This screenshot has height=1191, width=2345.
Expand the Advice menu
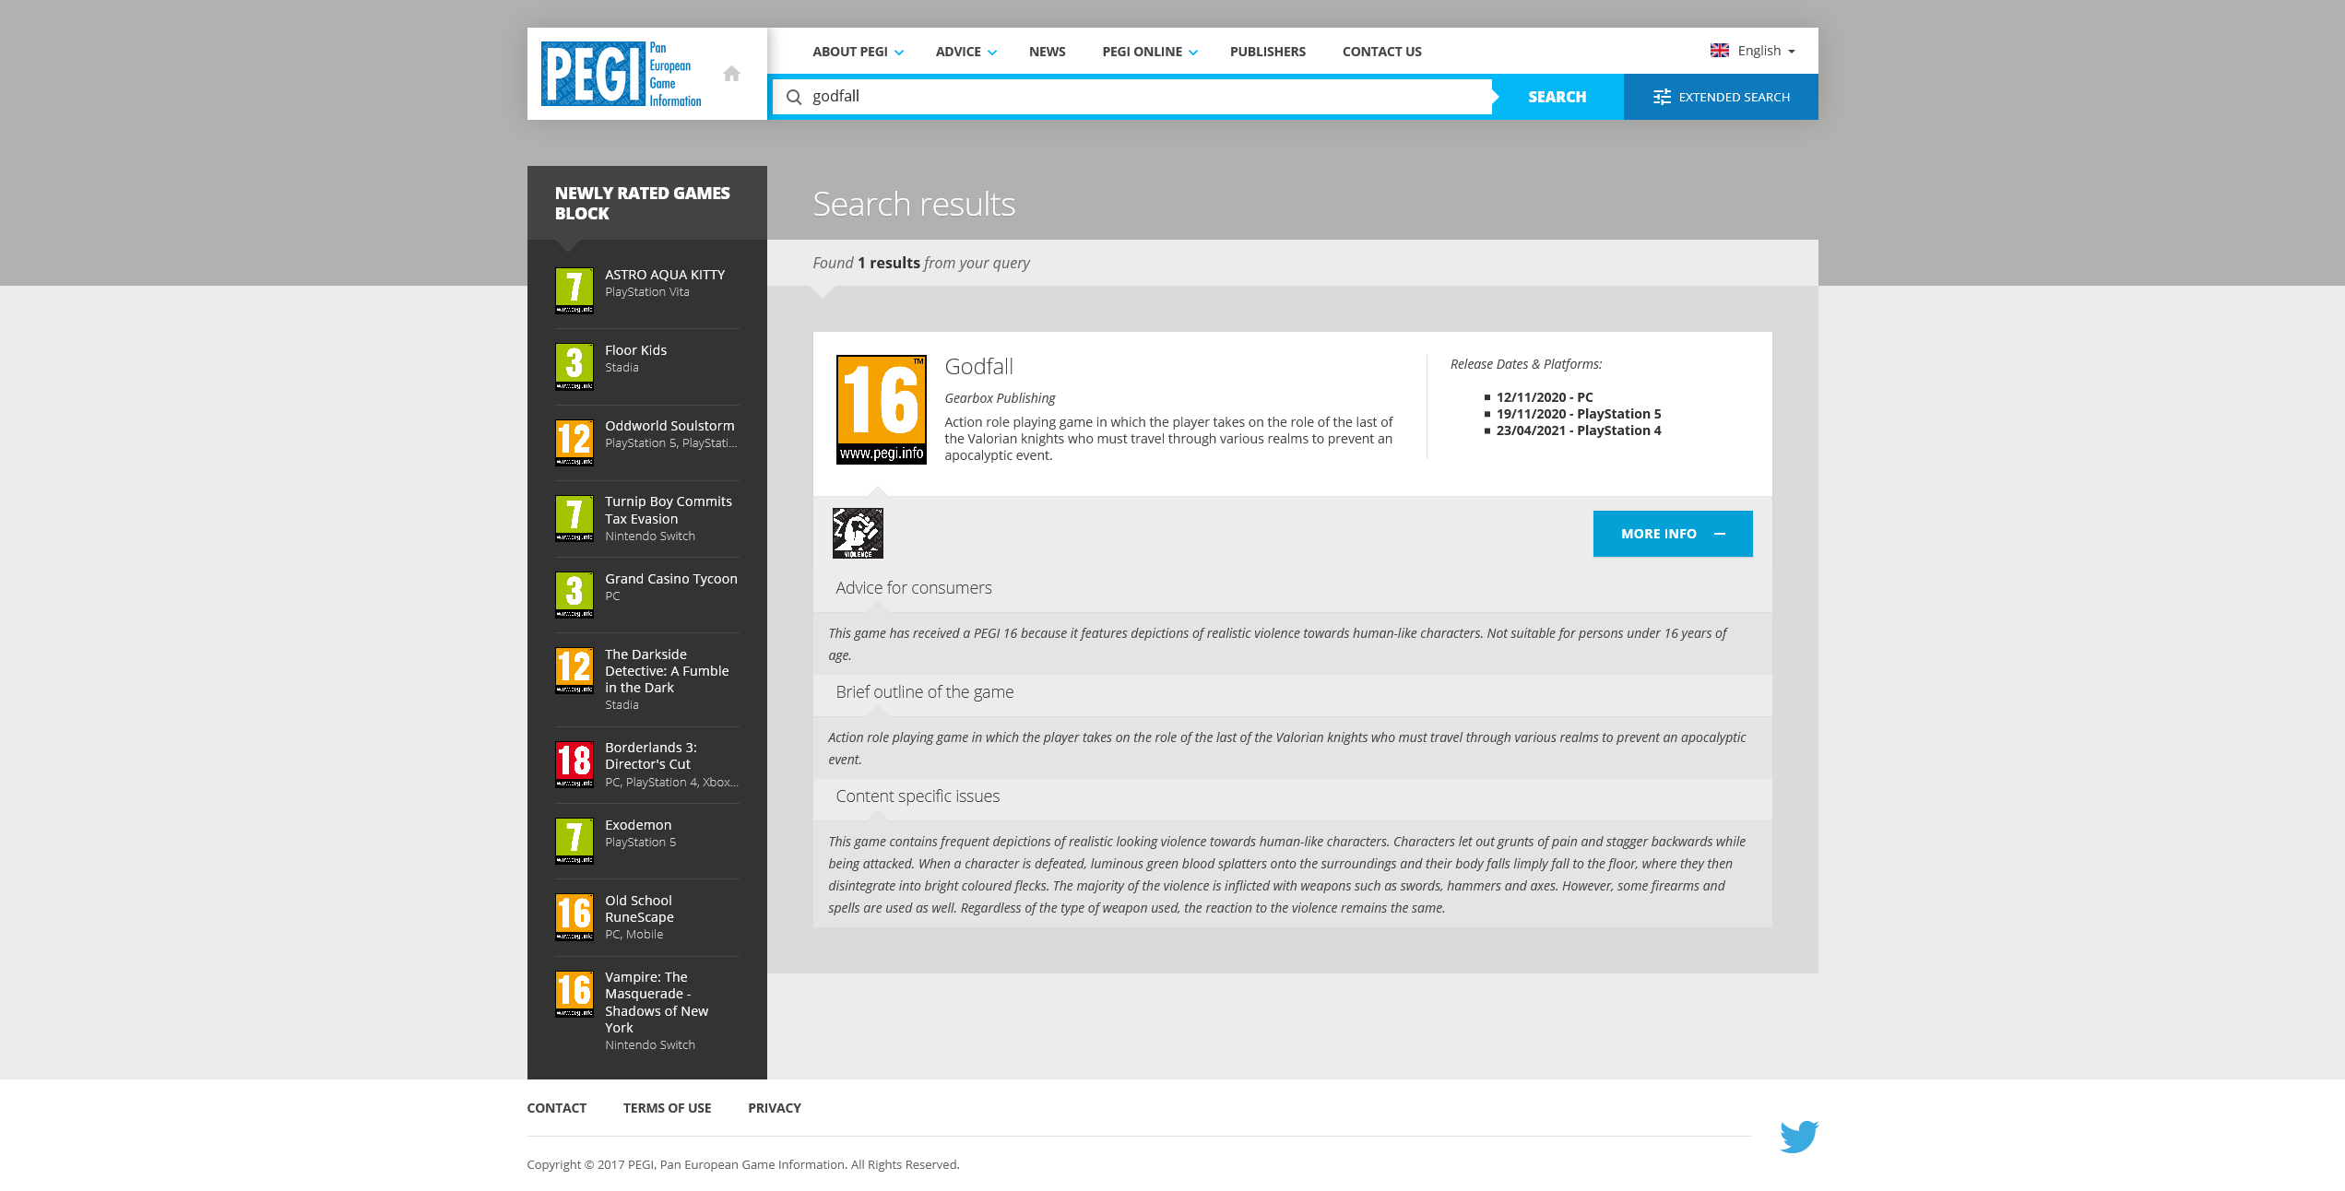[965, 52]
